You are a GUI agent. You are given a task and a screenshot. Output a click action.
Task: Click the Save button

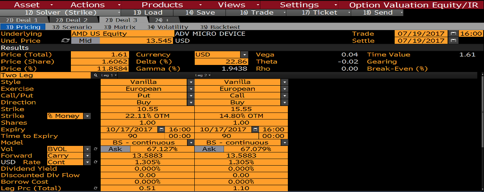click(x=199, y=13)
